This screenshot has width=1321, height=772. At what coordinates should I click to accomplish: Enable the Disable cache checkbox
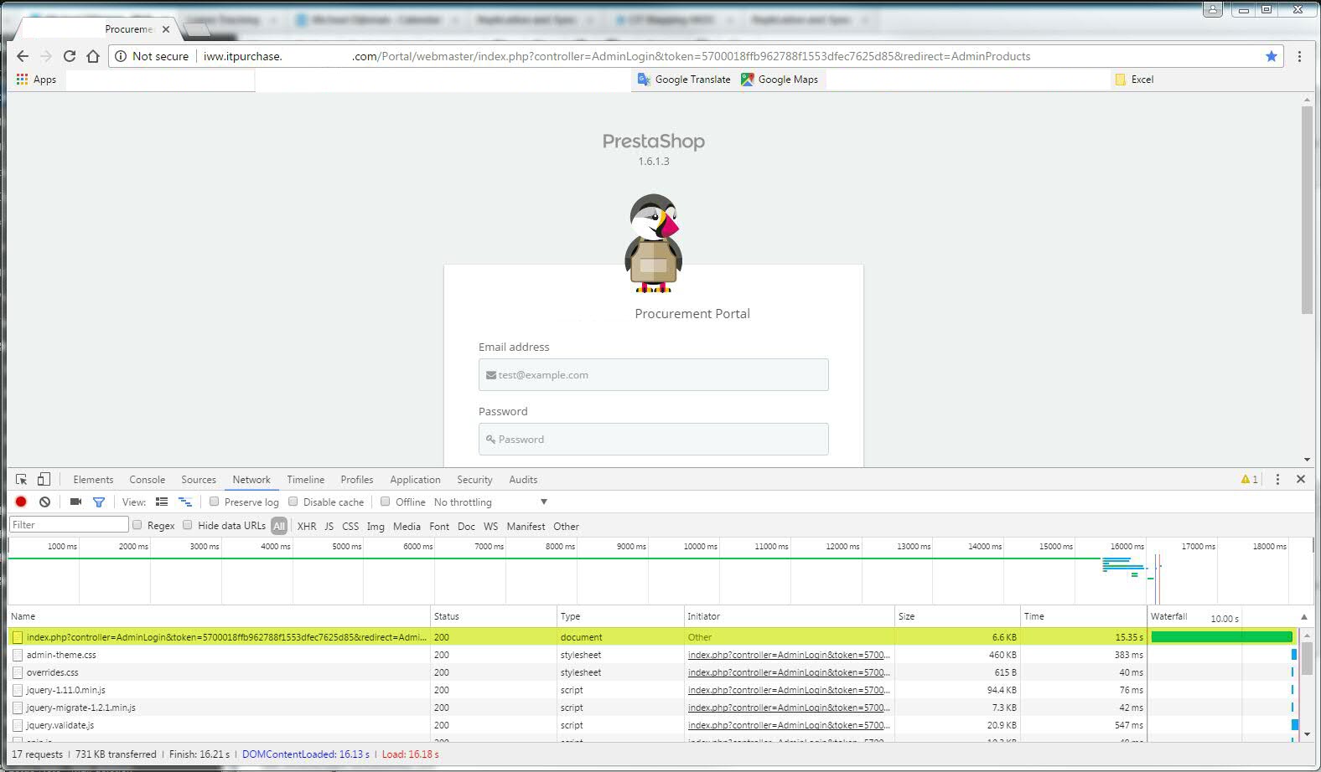point(293,502)
